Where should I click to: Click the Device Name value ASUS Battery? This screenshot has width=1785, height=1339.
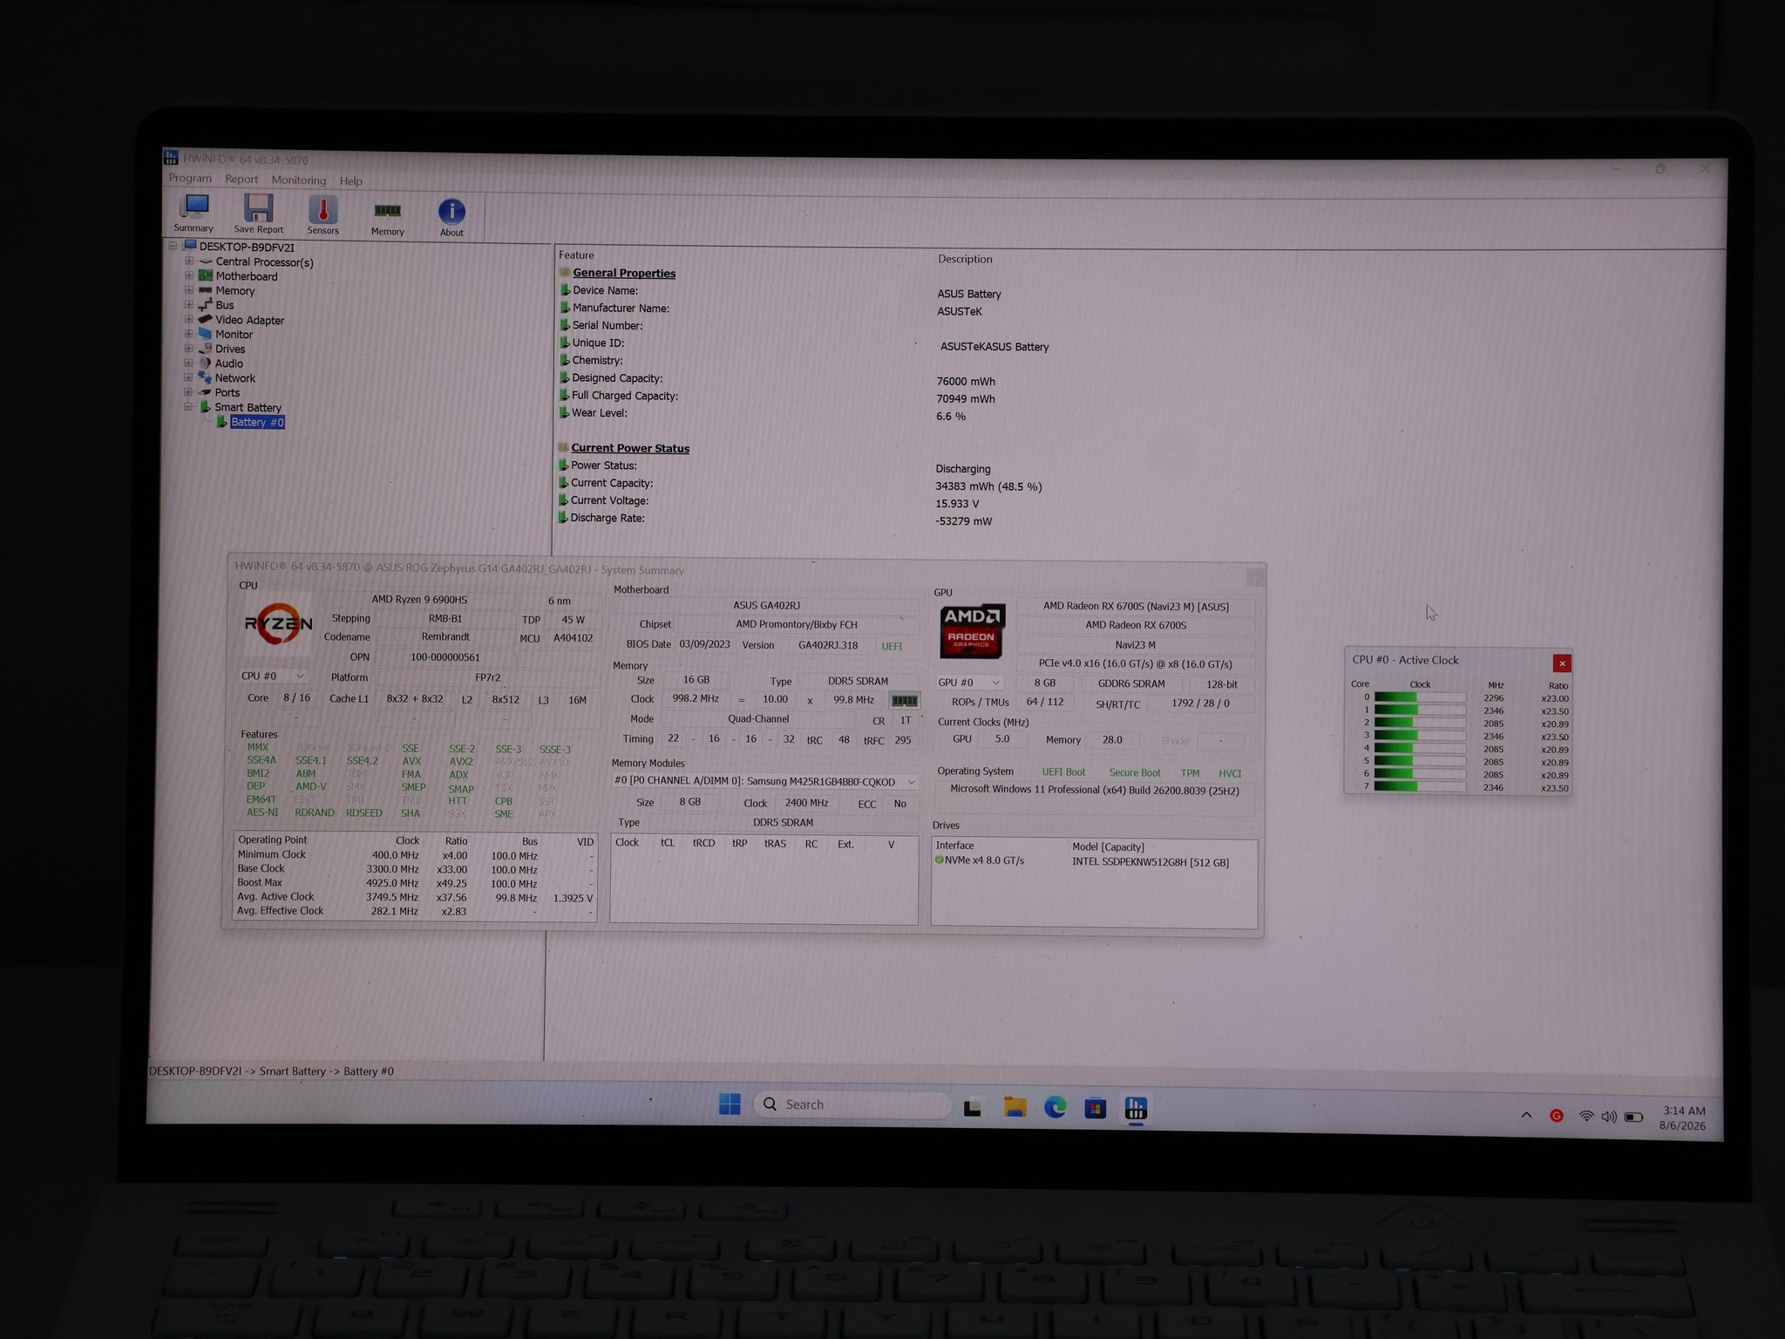(x=969, y=294)
